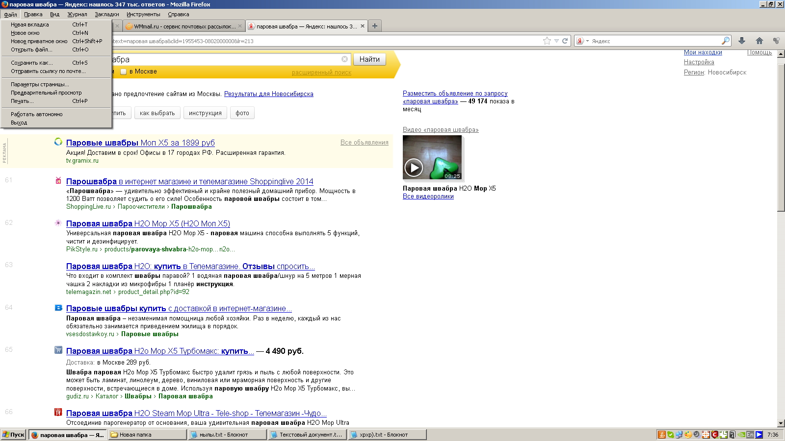Click scrollbar down arrow on the page
Screen dimensions: 785x441
pos(781,423)
